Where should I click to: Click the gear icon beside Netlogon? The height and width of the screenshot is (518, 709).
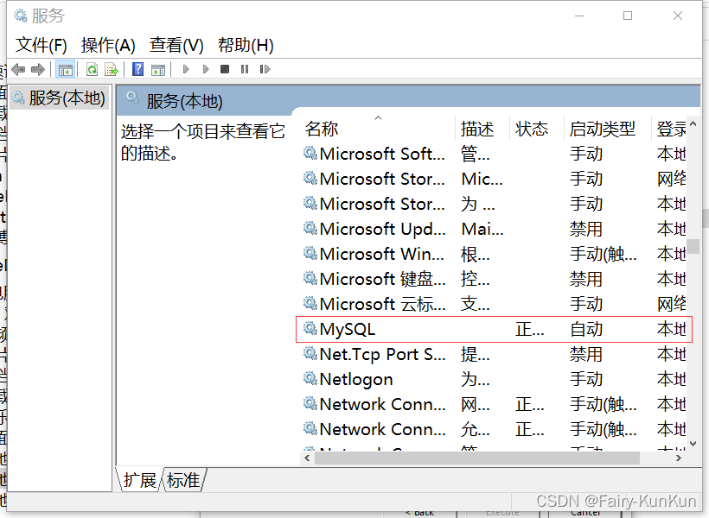coord(310,378)
